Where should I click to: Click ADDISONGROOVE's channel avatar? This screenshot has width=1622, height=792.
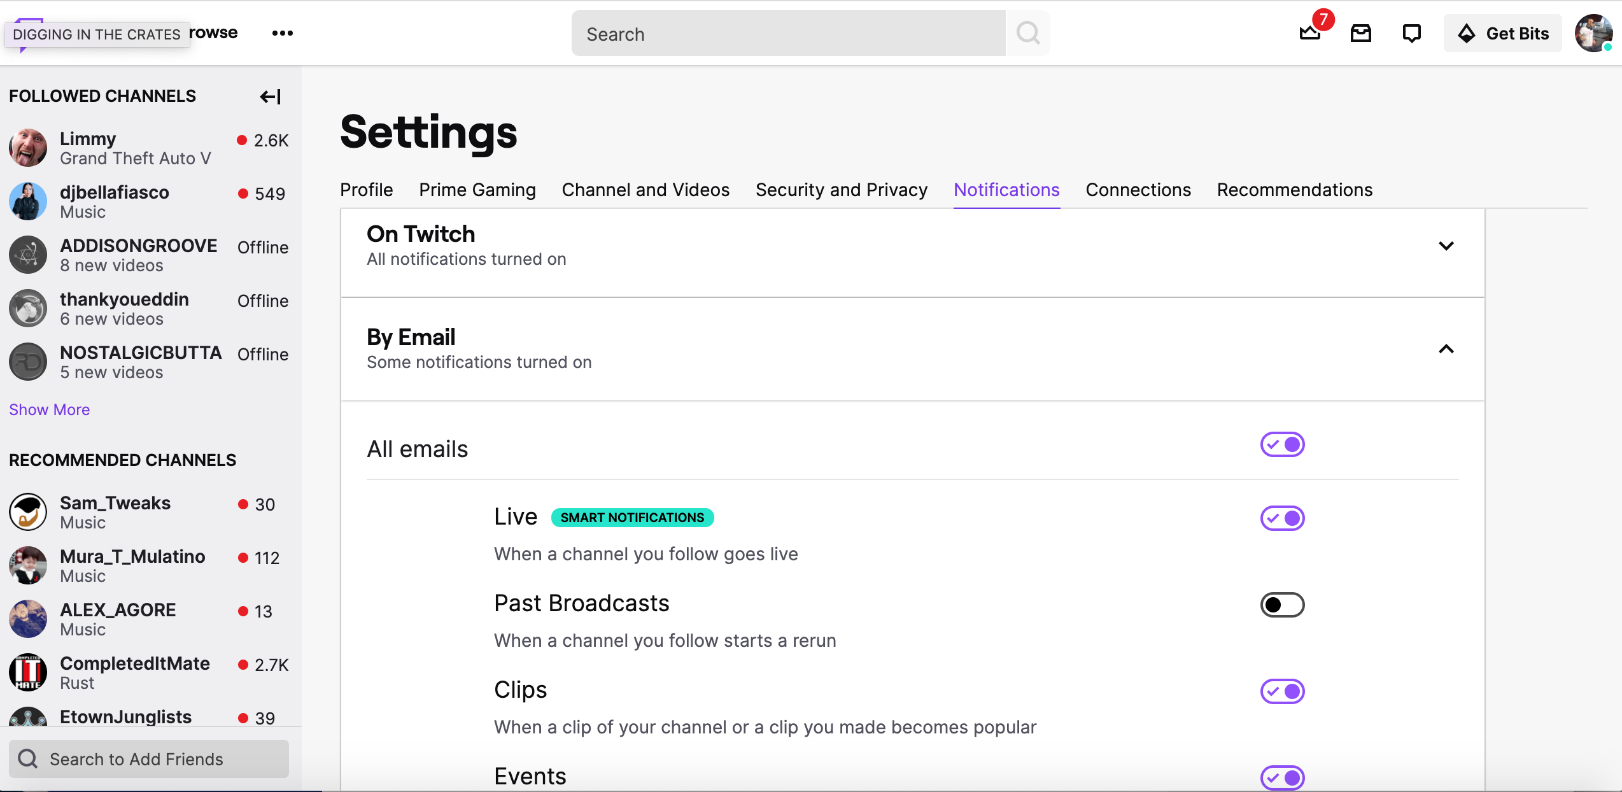(28, 255)
